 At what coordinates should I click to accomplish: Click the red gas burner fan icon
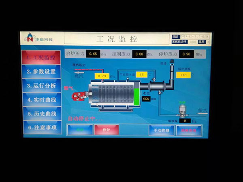[x=79, y=96]
